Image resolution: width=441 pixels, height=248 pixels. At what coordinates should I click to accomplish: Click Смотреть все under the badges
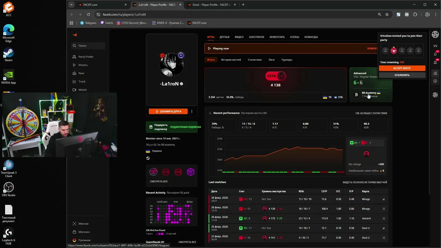(x=159, y=181)
